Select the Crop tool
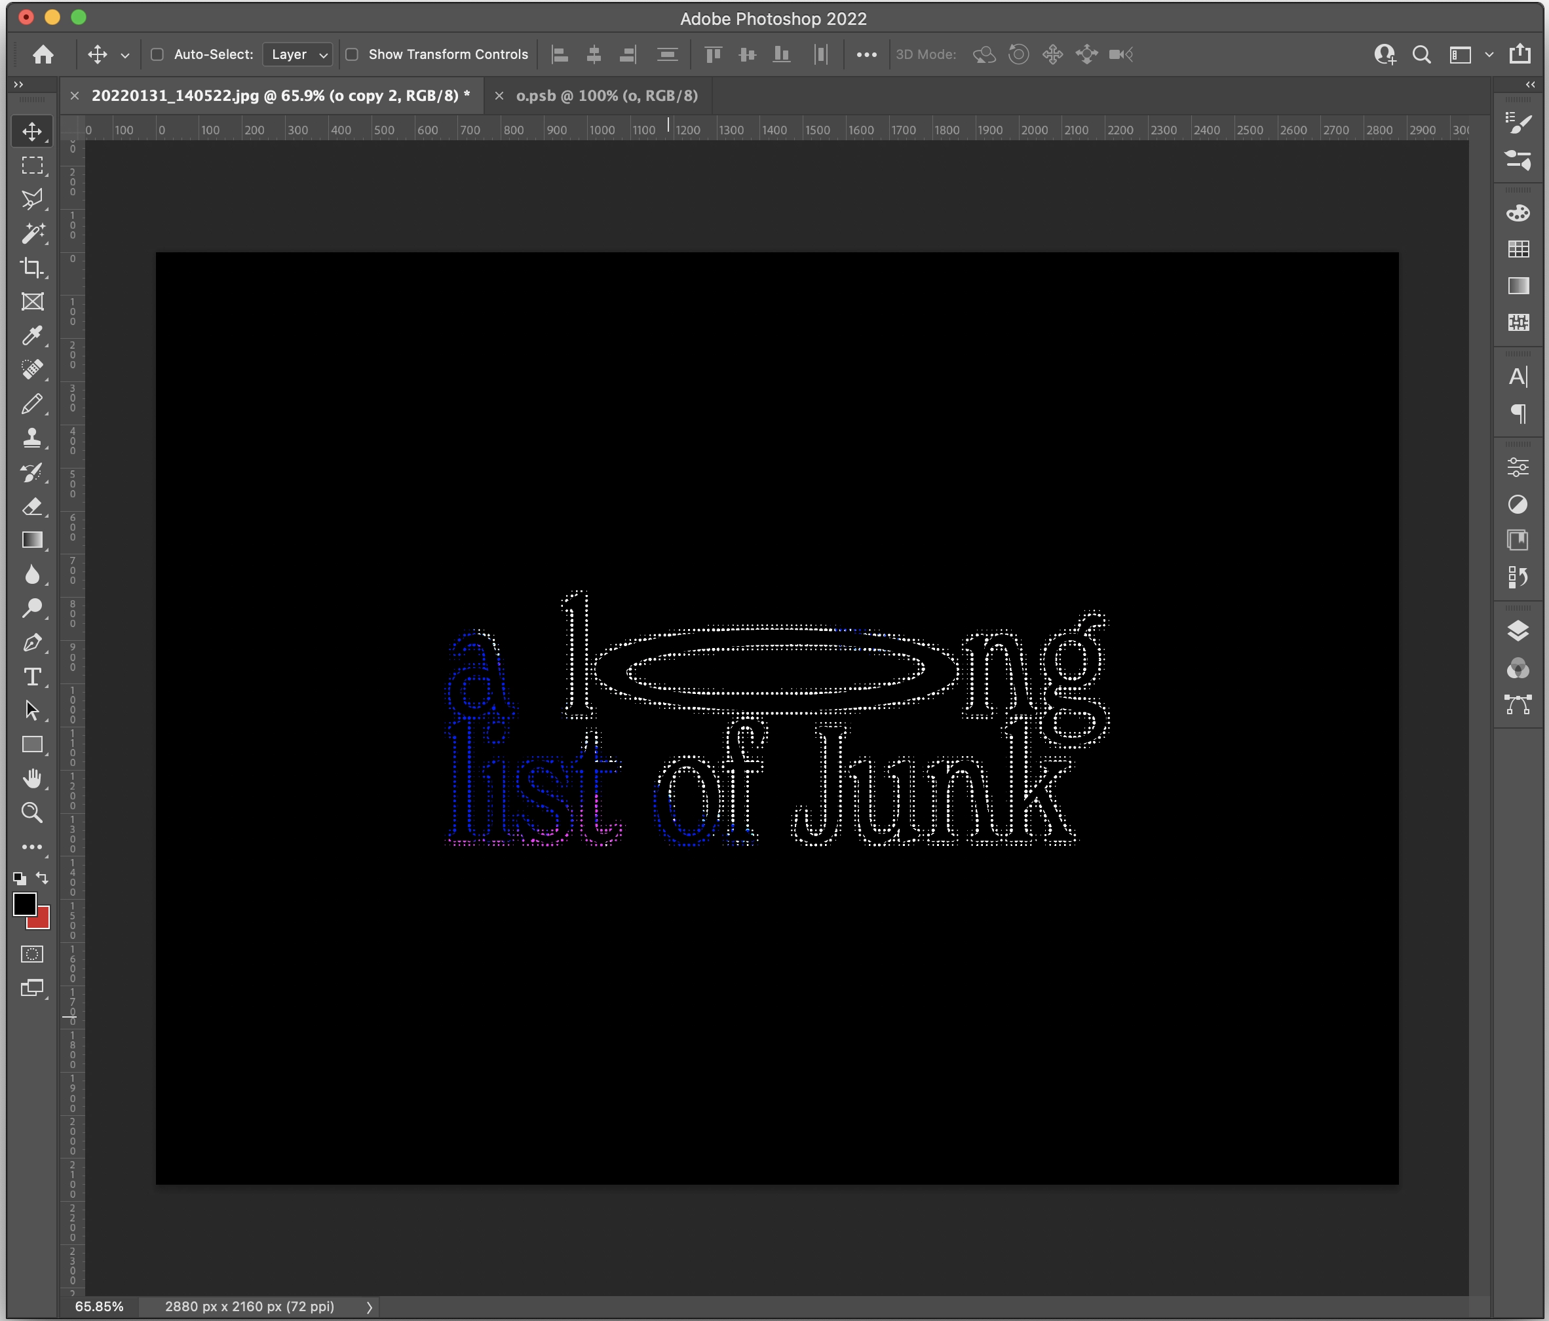 coord(32,267)
